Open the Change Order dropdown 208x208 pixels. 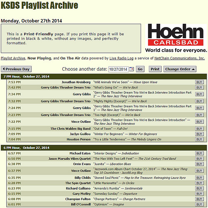point(180,69)
